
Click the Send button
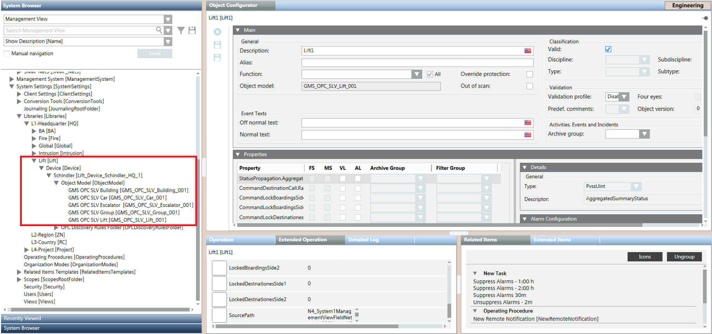(155, 53)
